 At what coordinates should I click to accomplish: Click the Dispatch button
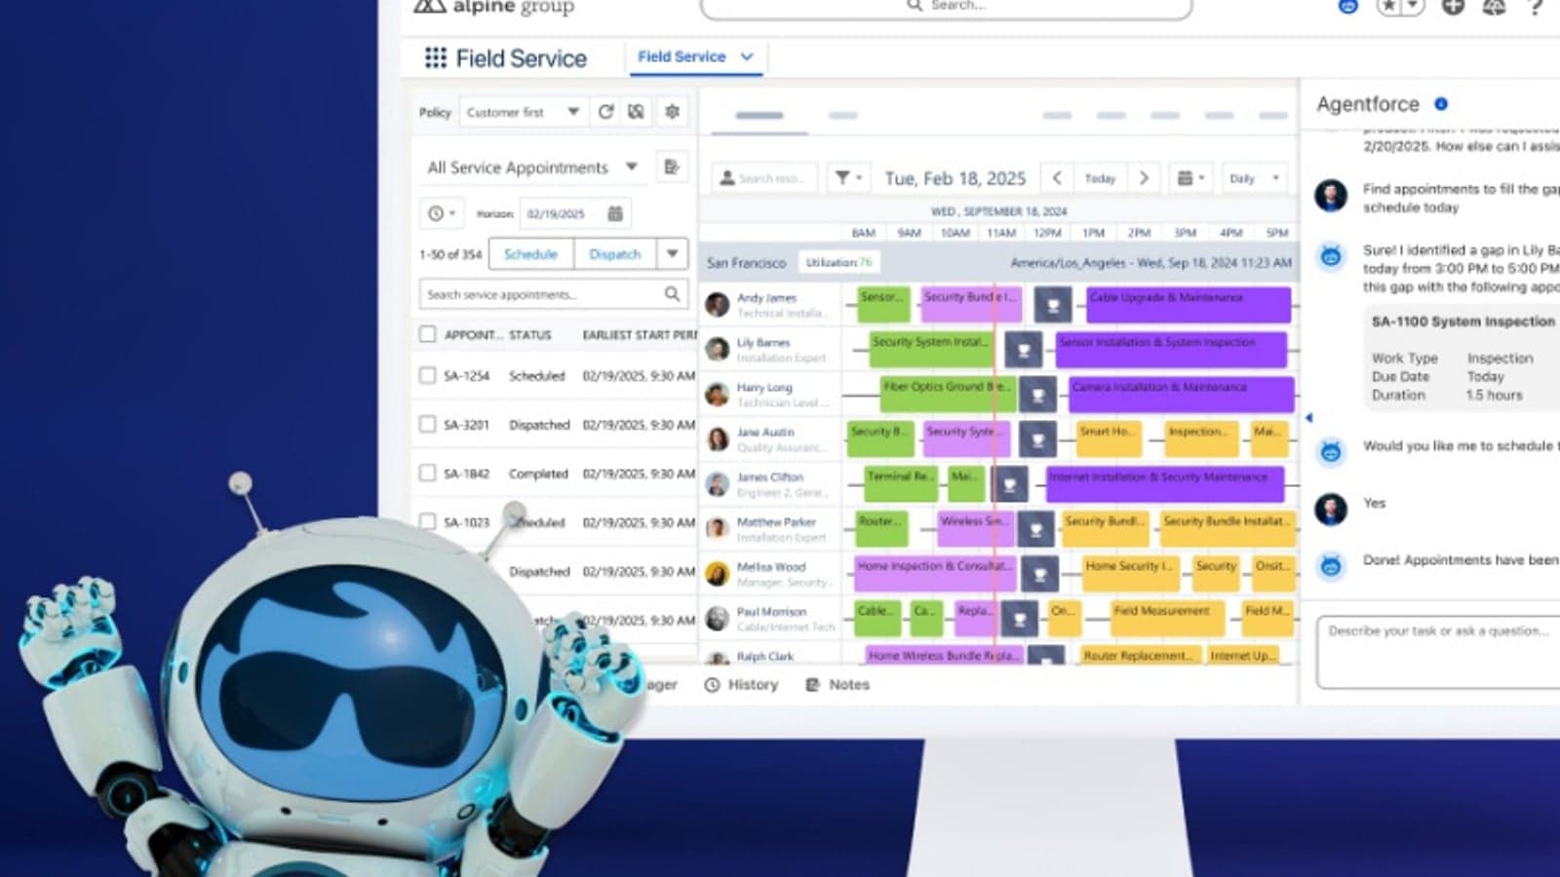[614, 253]
